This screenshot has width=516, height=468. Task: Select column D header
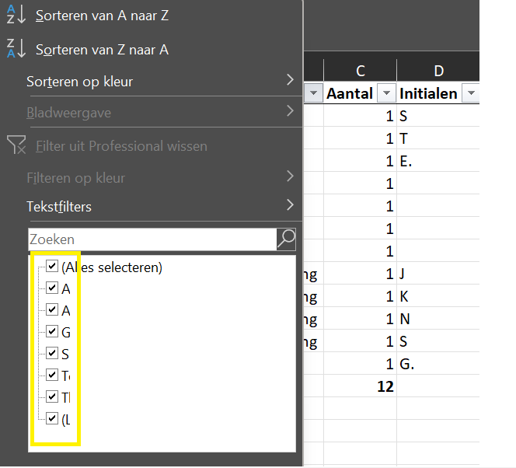pyautogui.click(x=438, y=72)
